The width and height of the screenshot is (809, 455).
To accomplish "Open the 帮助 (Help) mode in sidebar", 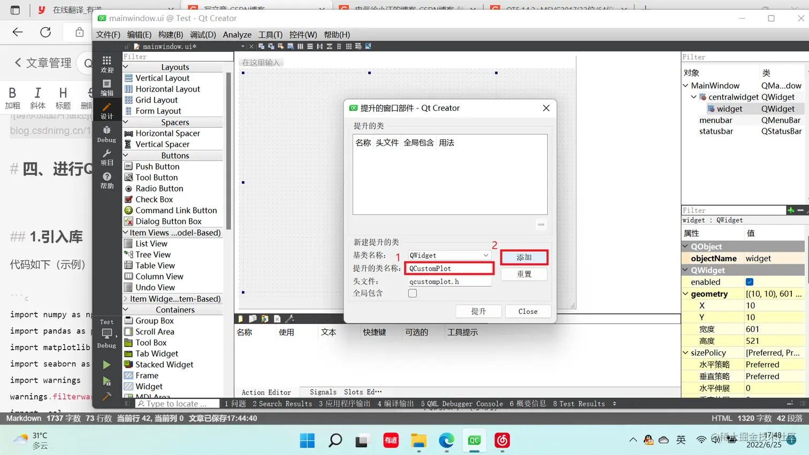I will tap(107, 180).
